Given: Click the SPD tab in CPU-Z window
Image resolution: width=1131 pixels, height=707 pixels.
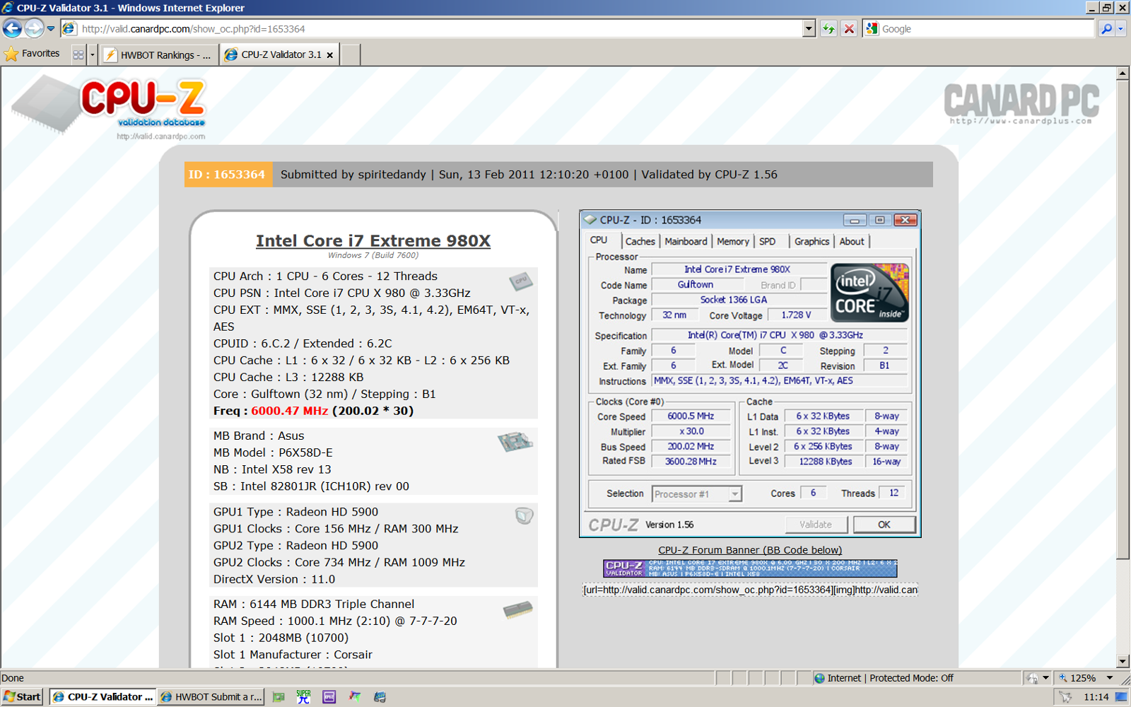Looking at the screenshot, I should pyautogui.click(x=768, y=241).
